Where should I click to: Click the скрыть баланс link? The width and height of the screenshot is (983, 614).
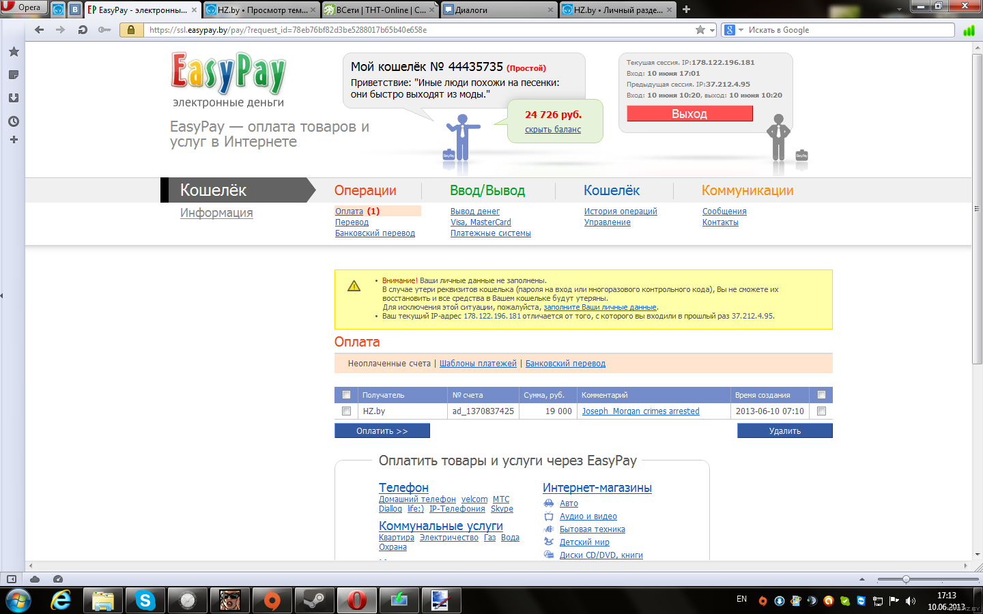point(553,130)
